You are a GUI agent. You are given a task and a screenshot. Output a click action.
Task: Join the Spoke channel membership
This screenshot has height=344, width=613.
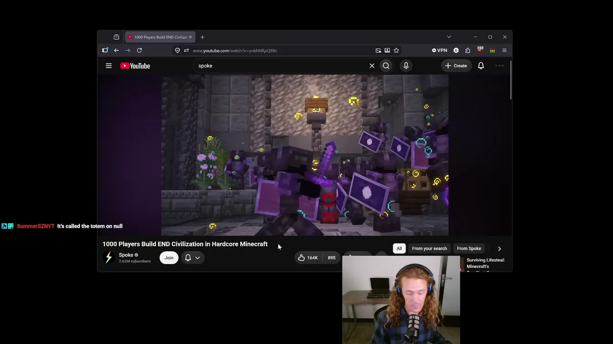coord(169,258)
